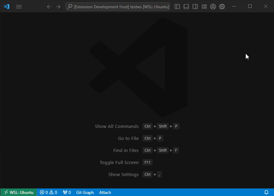Screen dimensions: 274x196
Task: Toggle the secondary side bar
Action: point(195,7)
